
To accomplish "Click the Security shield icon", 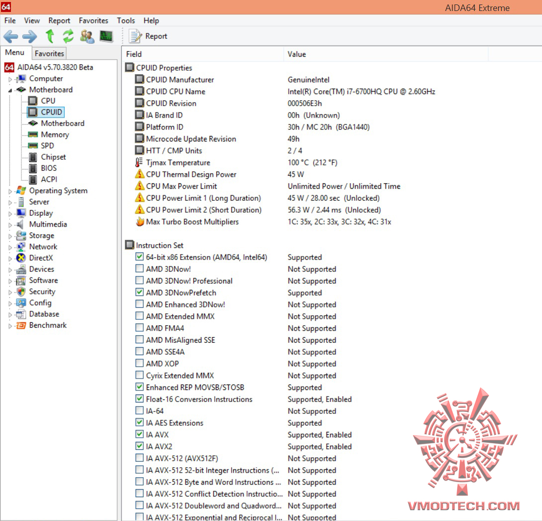I will click(x=21, y=291).
